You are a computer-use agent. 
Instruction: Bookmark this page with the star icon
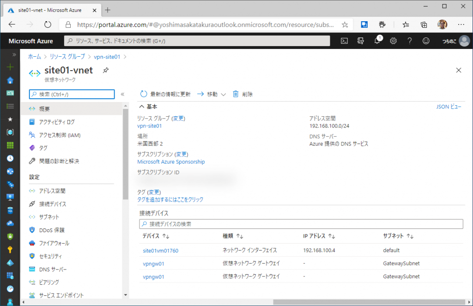pos(345,25)
